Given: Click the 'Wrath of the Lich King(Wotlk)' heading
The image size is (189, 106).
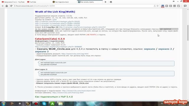Looking at the screenshot, I should [55, 12].
